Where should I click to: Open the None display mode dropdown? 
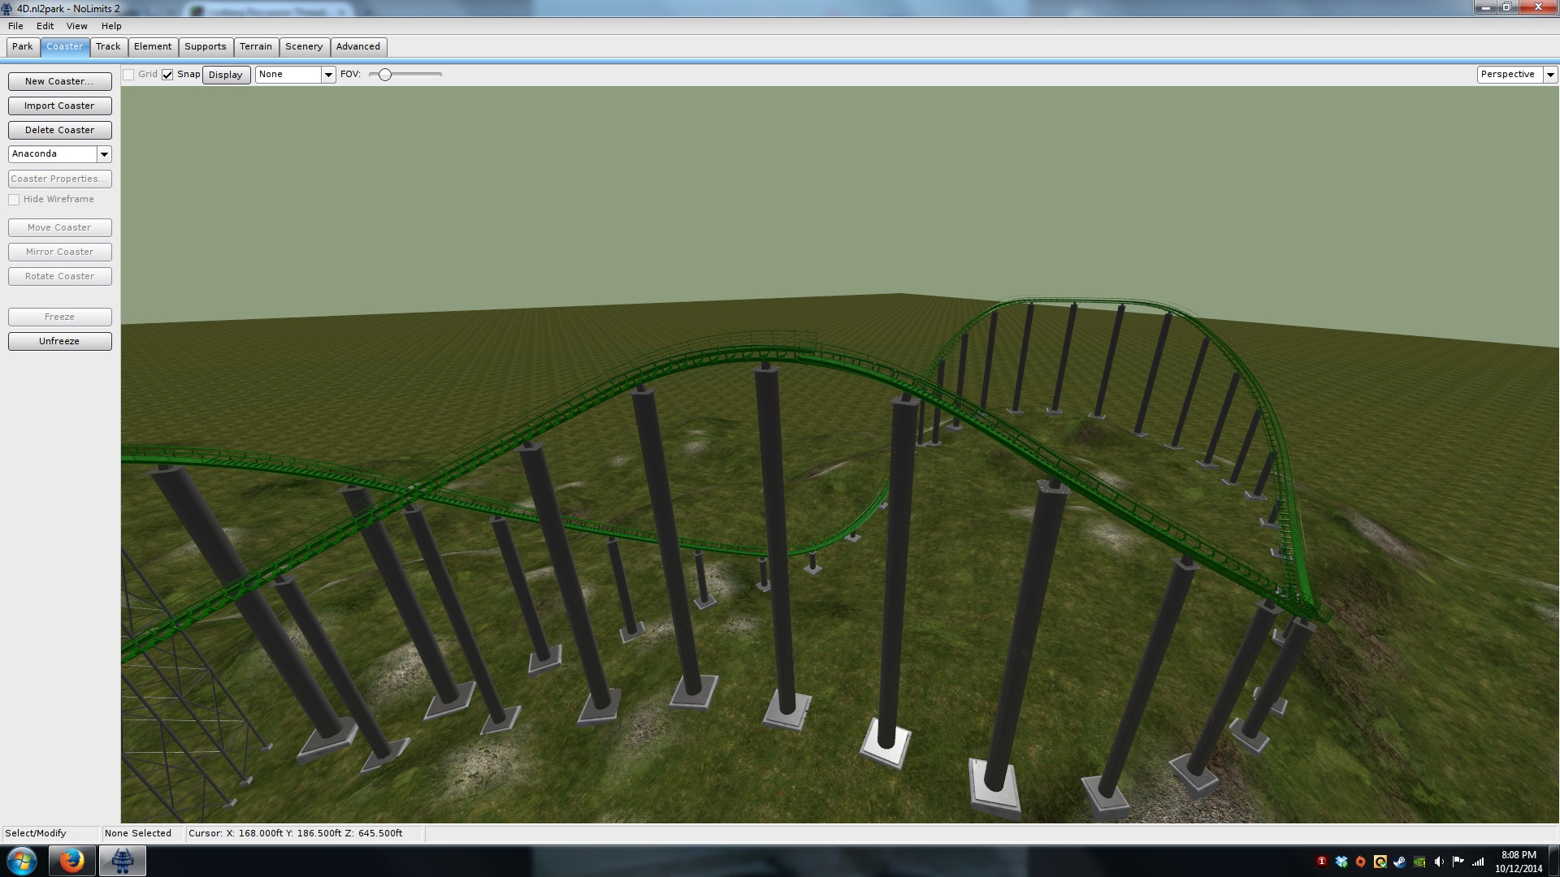tap(328, 75)
